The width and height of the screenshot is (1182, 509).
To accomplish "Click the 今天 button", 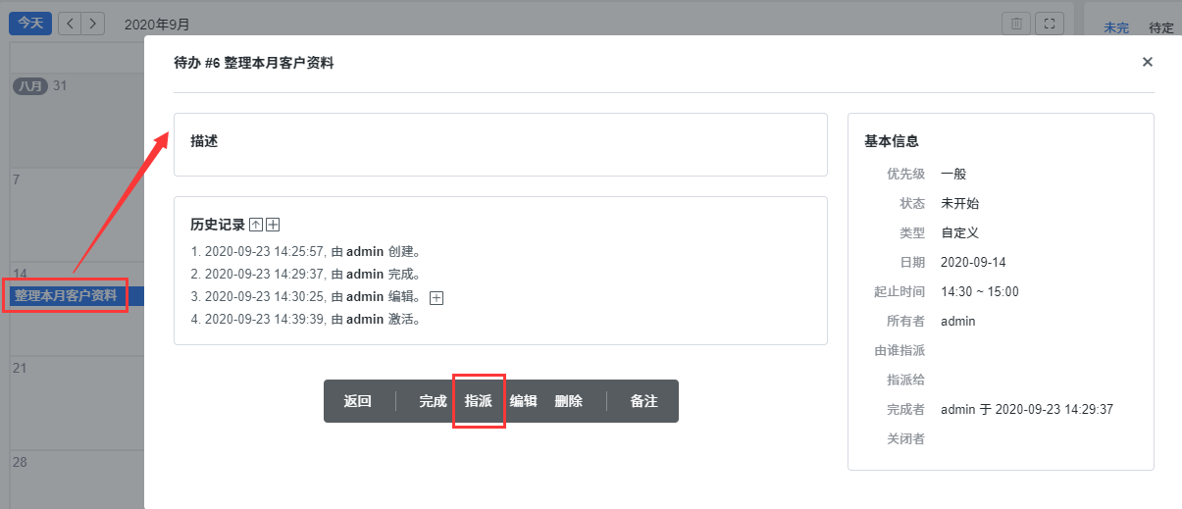I will coord(30,24).
